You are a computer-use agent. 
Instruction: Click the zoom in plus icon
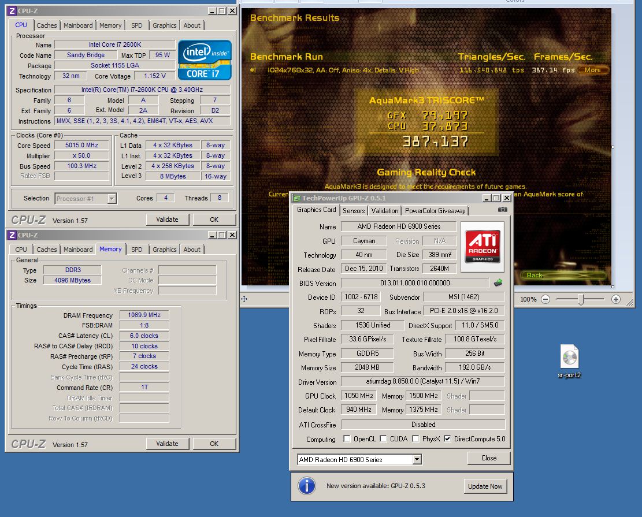[615, 299]
